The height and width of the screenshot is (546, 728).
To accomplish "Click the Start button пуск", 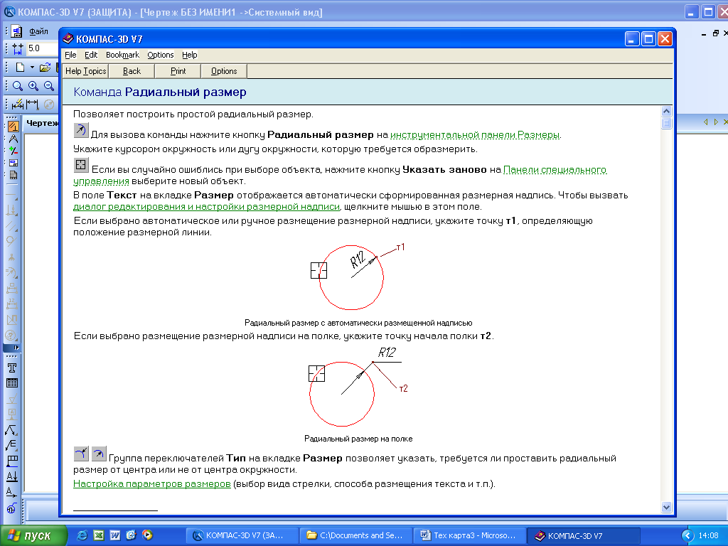I will [x=33, y=535].
